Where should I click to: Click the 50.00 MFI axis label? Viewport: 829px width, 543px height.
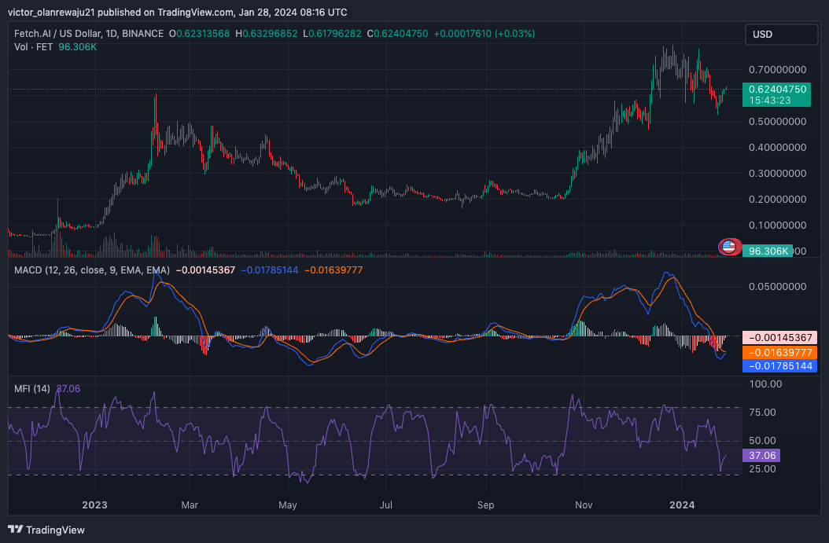[x=762, y=441]
